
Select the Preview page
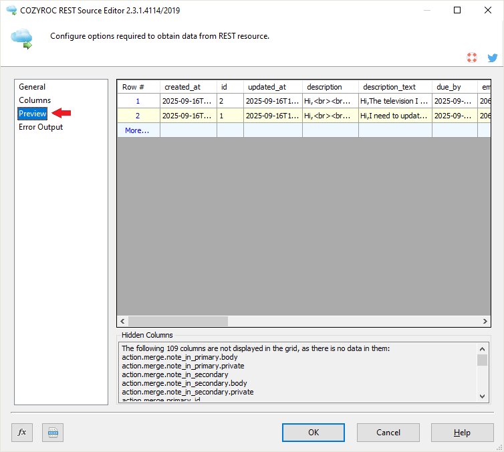(x=33, y=114)
